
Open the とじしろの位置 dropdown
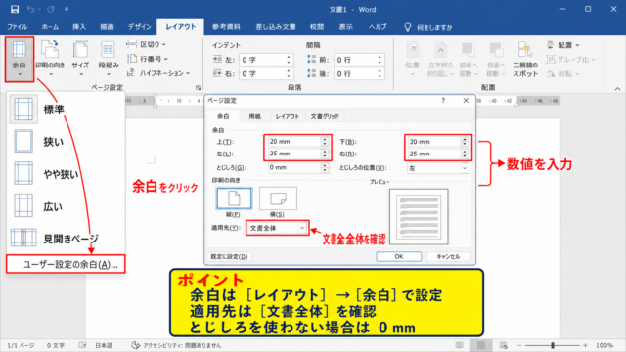coord(437,168)
